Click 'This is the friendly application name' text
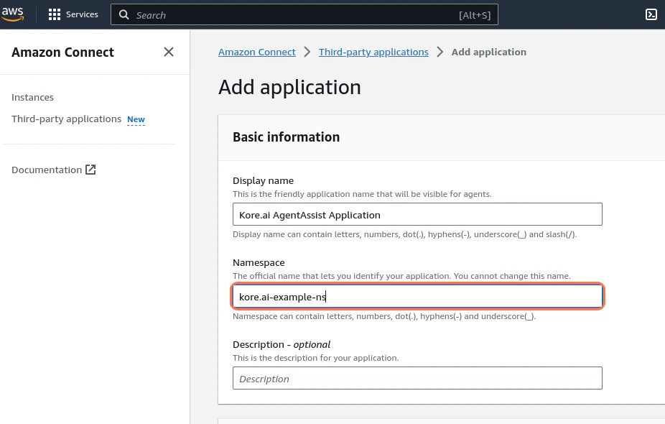The image size is (665, 424). click(362, 194)
